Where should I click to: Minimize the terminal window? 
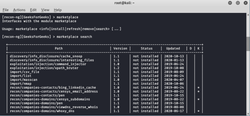[x=230, y=3]
